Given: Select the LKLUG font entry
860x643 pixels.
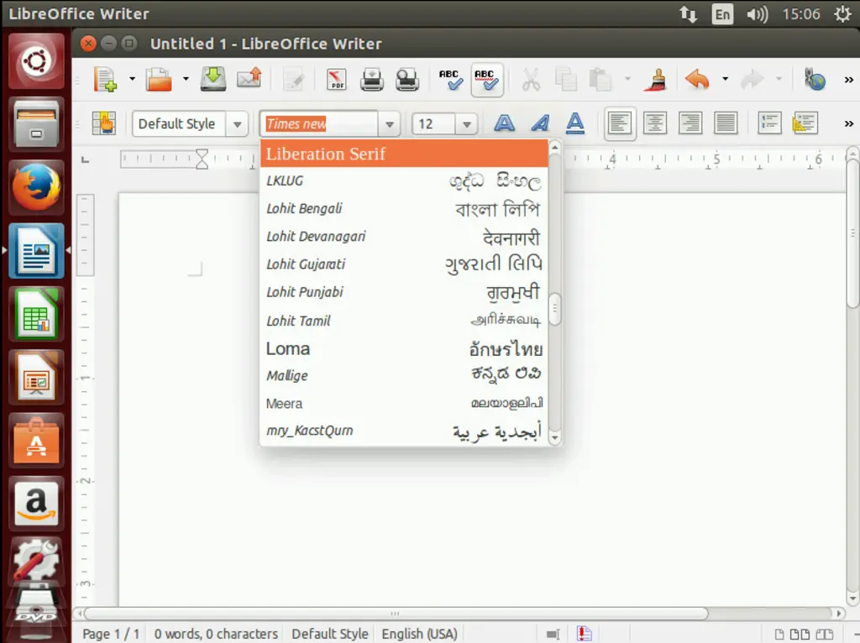Looking at the screenshot, I should pyautogui.click(x=404, y=180).
